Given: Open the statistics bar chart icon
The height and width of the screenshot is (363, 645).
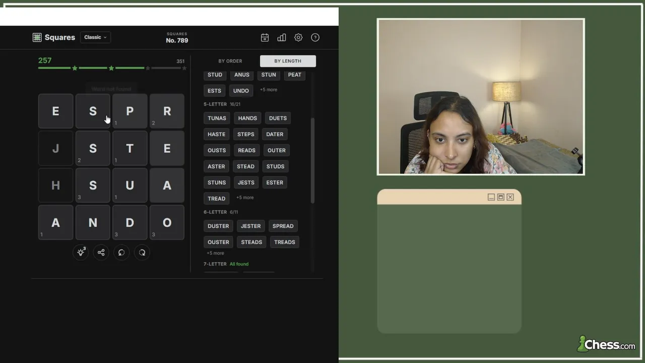Looking at the screenshot, I should [282, 37].
